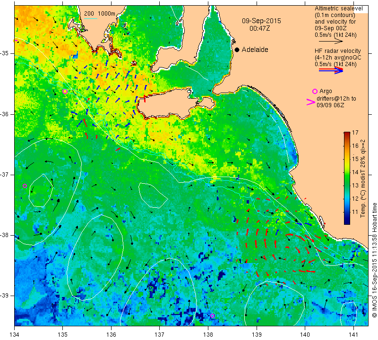Click the '(4-12h avg)noQC' legend text

click(338, 58)
